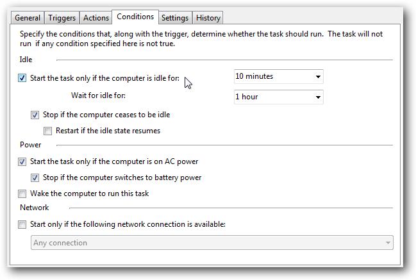The height and width of the screenshot is (280, 416).
Task: Open the Triggers tab
Action: (63, 18)
